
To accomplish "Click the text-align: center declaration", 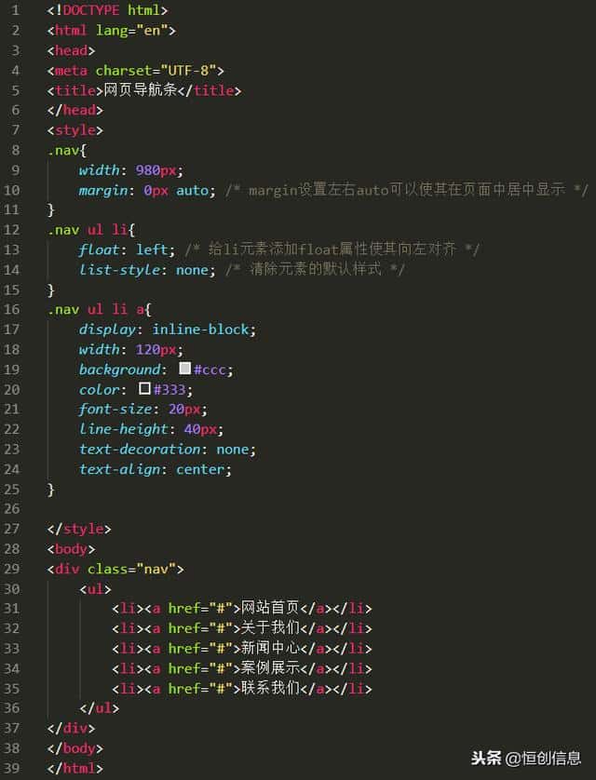I will 156,469.
